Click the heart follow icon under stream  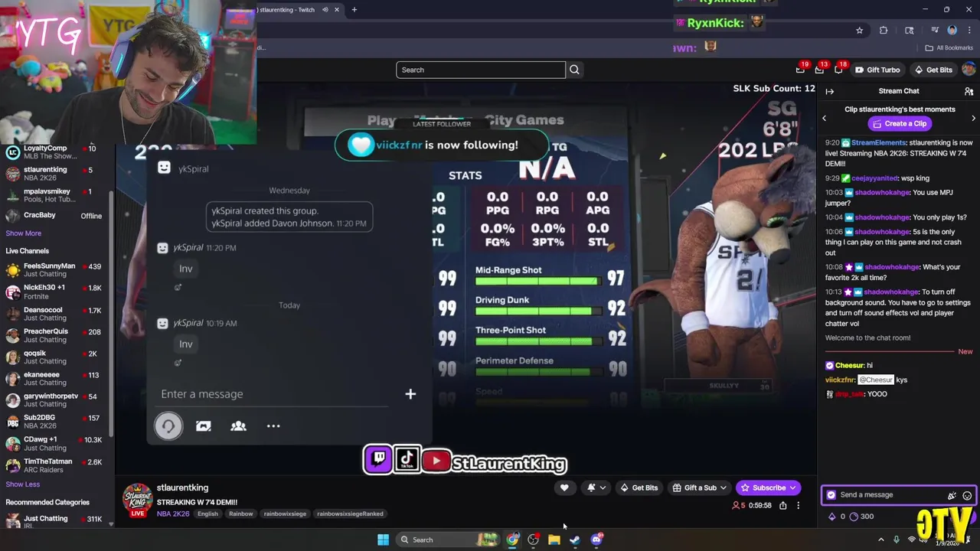(564, 487)
